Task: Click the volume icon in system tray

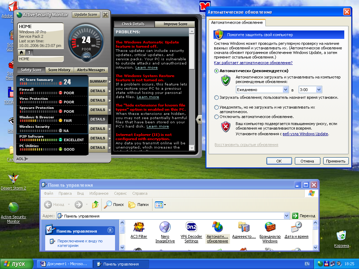Action: click(x=339, y=264)
